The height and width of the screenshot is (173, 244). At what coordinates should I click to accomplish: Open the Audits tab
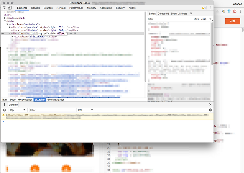click(132, 8)
